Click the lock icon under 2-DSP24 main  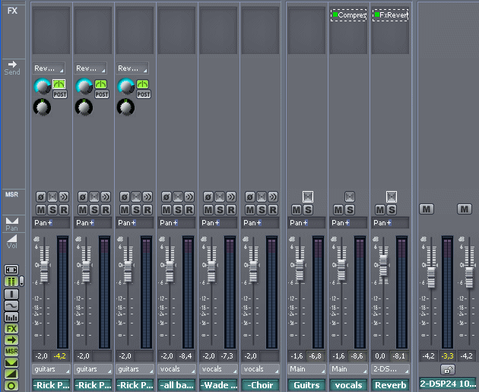pos(448,370)
